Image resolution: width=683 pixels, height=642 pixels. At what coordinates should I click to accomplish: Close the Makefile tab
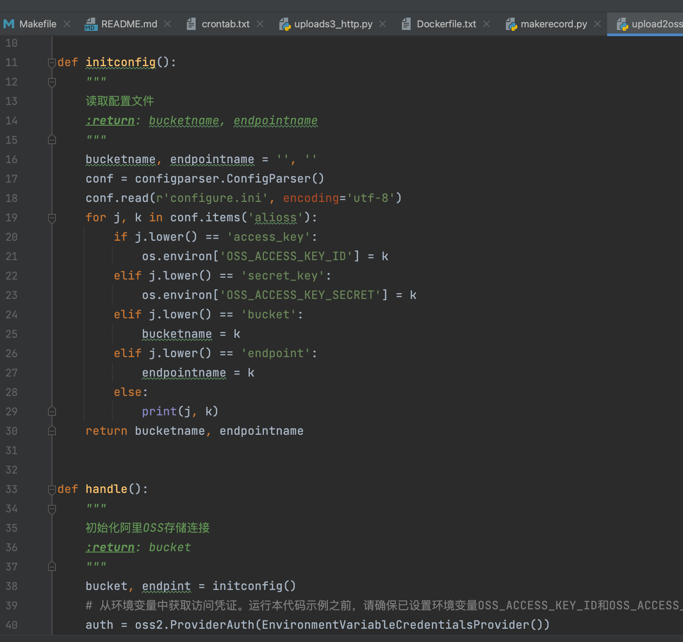(x=67, y=24)
